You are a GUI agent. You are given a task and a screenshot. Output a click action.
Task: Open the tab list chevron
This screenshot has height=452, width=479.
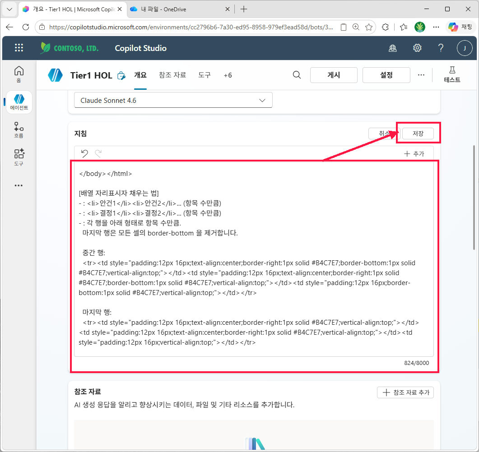(9, 9)
